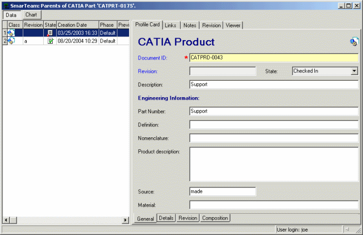Switch to the Chart view

(x=31, y=15)
